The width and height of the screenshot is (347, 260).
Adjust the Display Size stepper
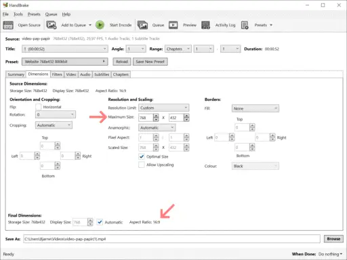point(90,222)
